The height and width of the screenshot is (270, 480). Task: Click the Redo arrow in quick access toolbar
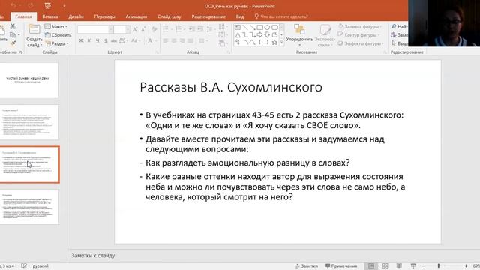(30, 6)
